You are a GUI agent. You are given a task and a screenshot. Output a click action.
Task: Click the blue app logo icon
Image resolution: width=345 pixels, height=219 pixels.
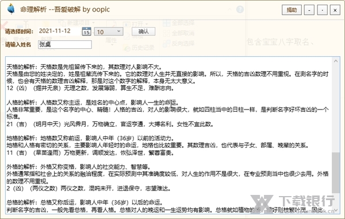tap(10, 9)
